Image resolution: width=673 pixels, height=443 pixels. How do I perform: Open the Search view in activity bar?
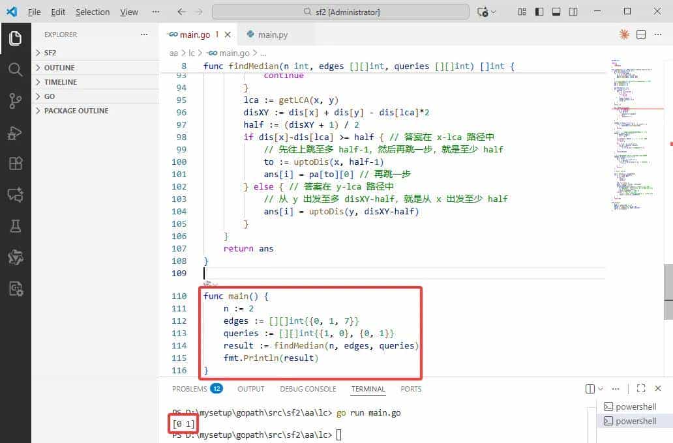16,70
